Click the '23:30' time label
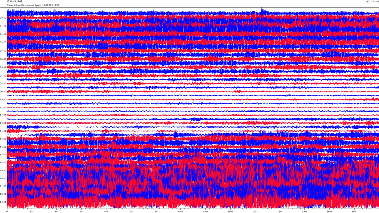The width and height of the screenshot is (379, 213). click(x=3, y=202)
